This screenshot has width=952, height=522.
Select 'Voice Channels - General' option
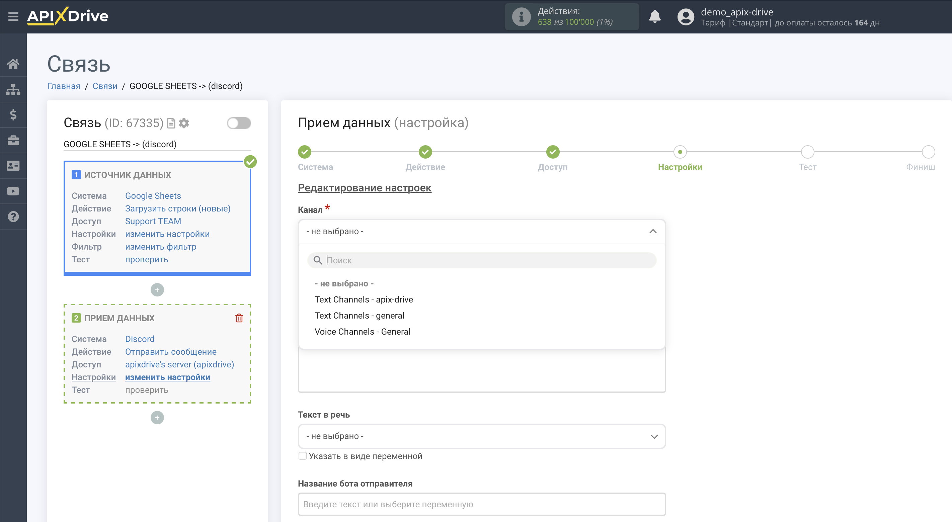[x=362, y=332]
